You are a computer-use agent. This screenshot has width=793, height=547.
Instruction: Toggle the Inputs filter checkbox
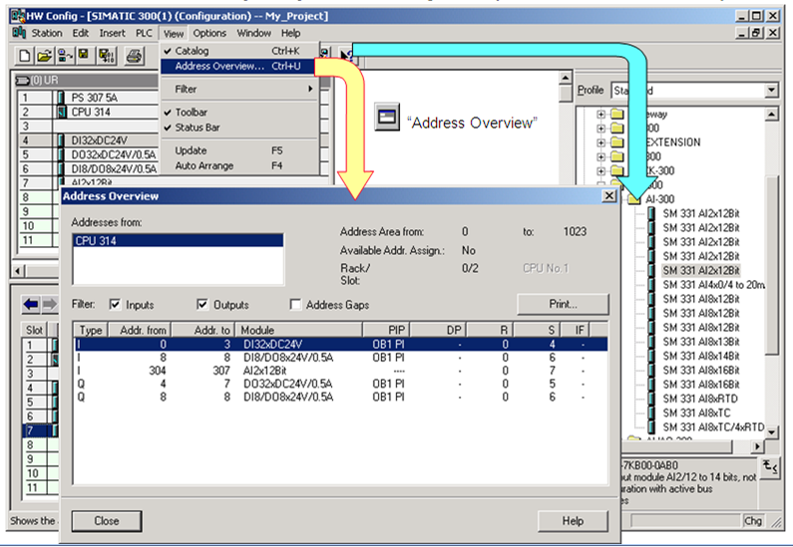tap(115, 304)
